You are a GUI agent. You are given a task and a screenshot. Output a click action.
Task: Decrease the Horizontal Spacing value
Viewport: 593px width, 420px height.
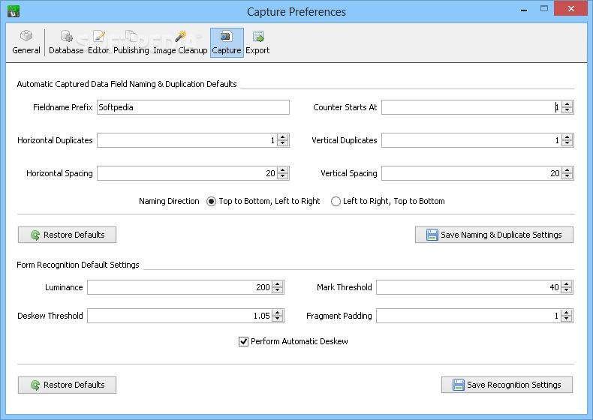[x=282, y=176]
